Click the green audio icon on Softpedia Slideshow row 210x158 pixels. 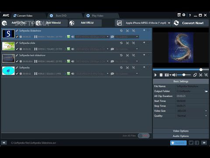[68, 36]
